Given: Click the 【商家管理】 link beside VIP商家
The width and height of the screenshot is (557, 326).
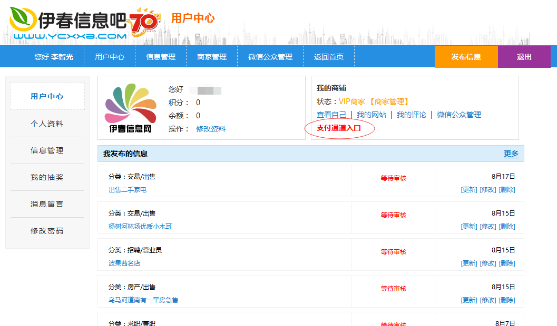Looking at the screenshot, I should click(388, 101).
